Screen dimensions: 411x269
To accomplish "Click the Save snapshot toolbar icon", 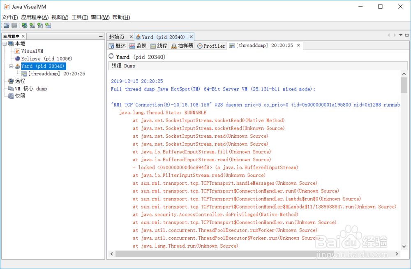I will (x=14, y=26).
